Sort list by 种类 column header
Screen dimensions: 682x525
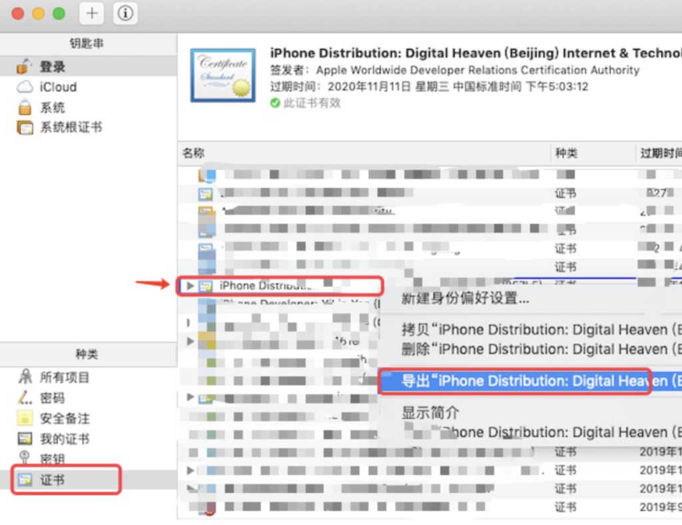coord(593,153)
